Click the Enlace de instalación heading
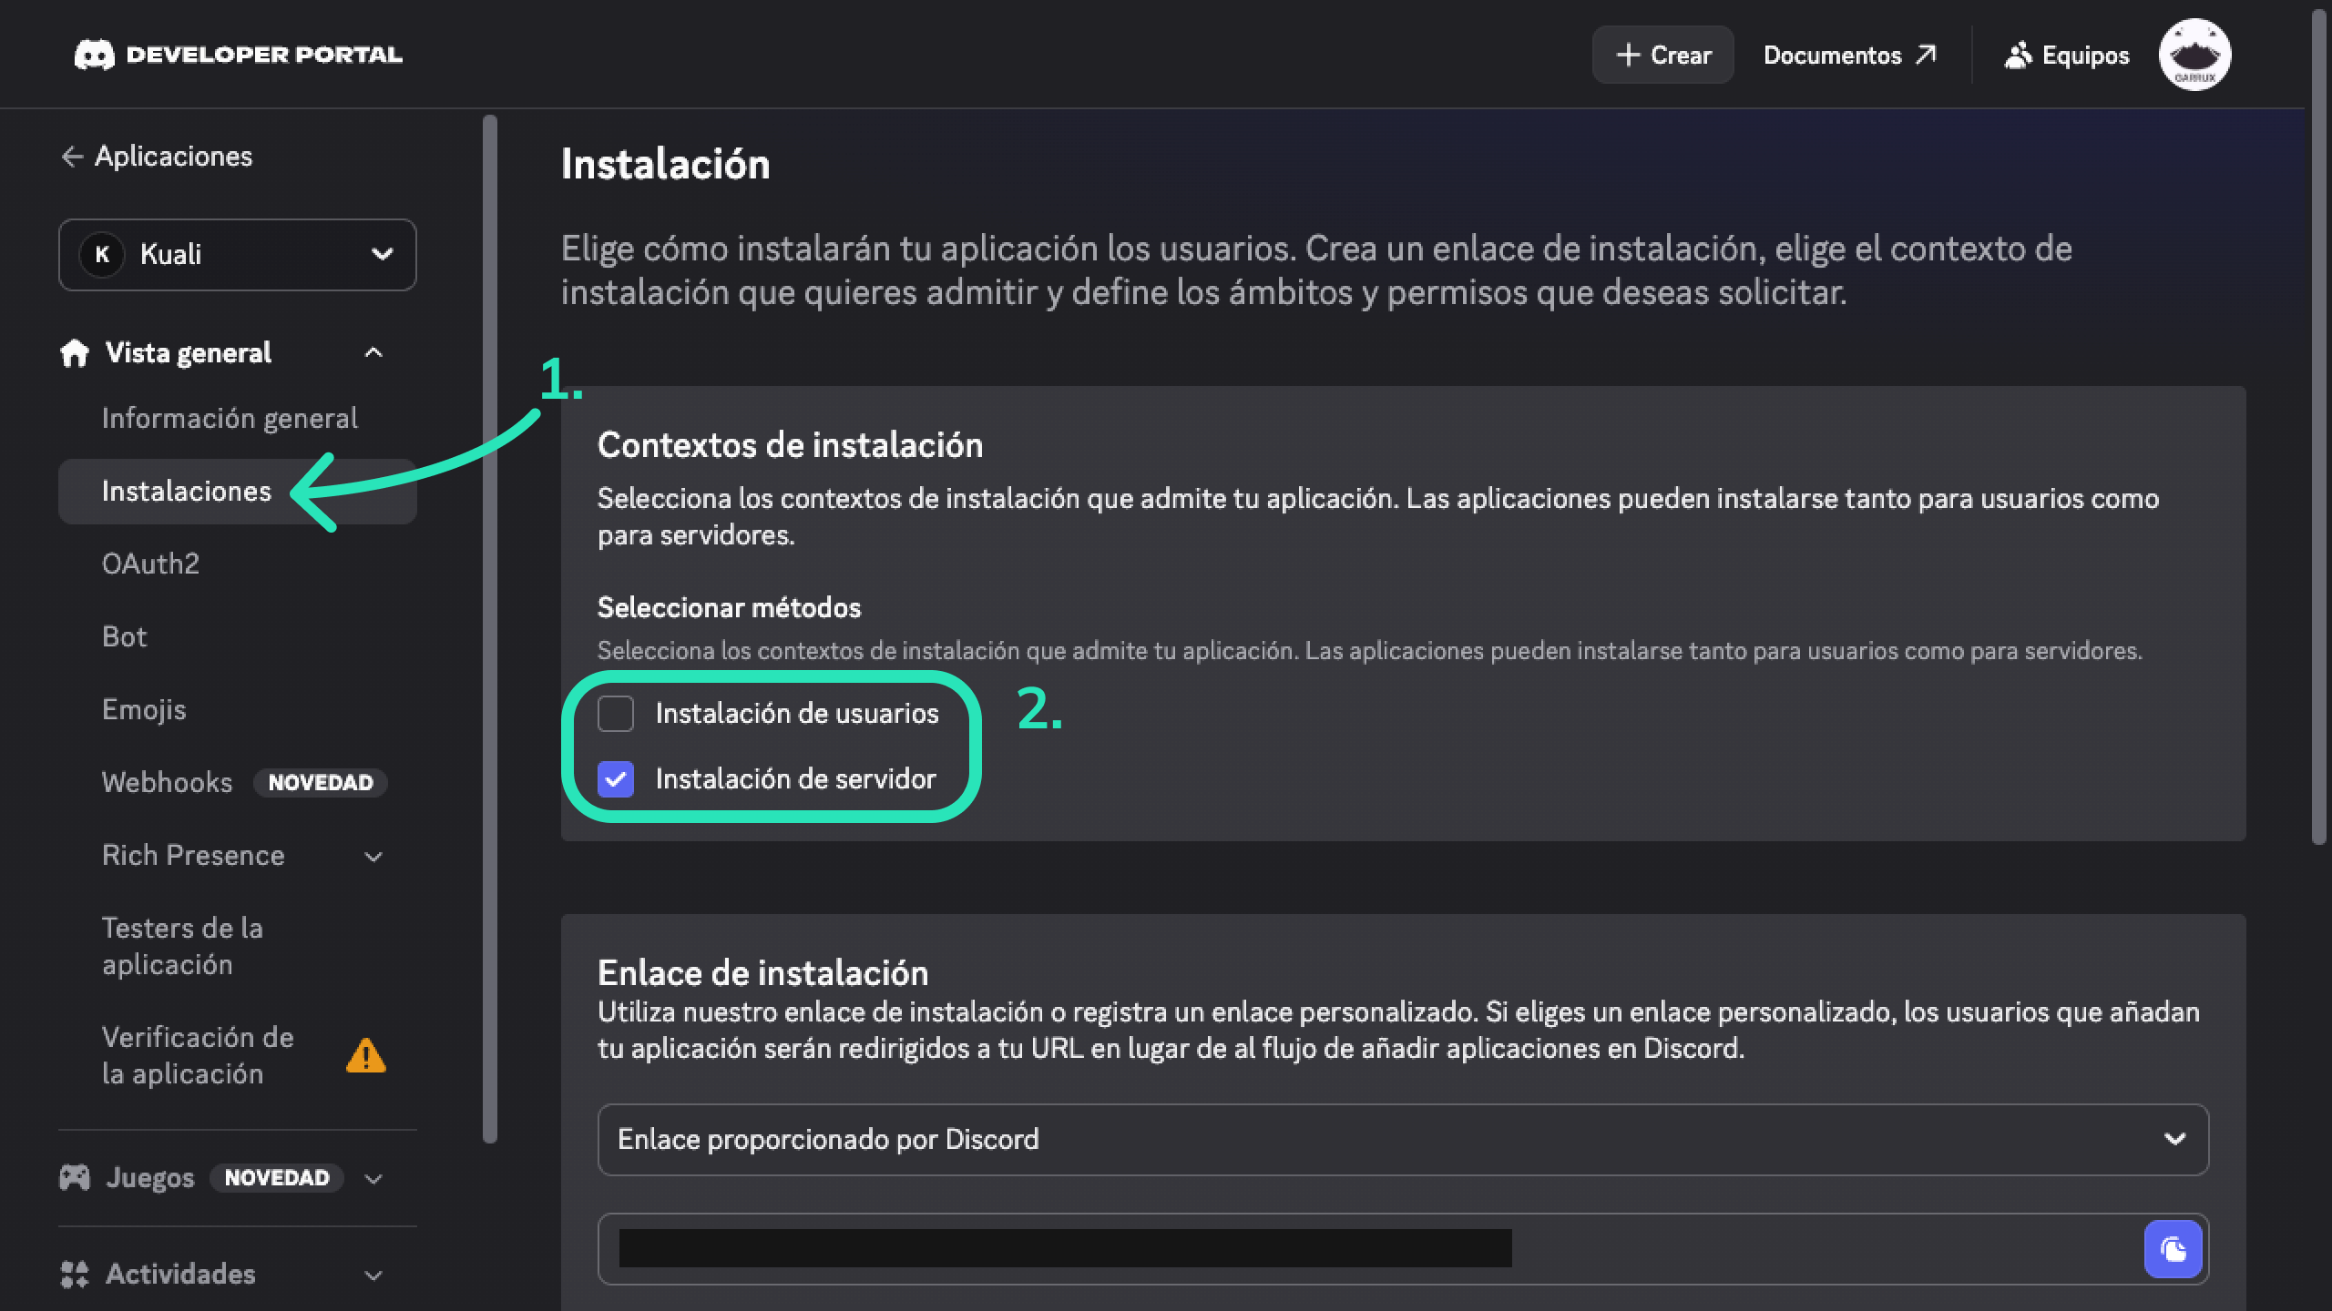 762,973
